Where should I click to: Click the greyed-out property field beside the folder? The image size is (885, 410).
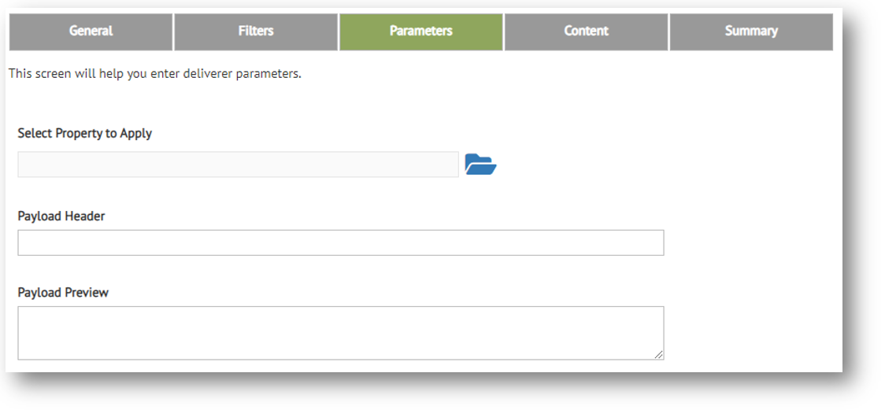[238, 164]
